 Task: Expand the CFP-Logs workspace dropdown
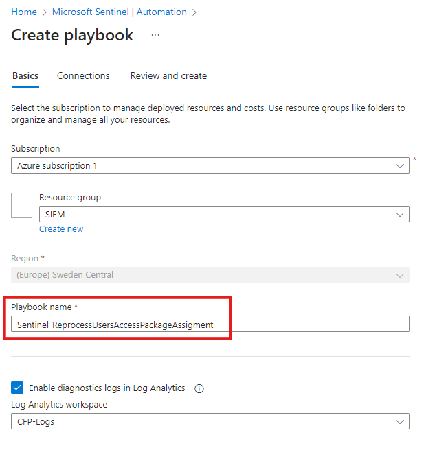coord(206,421)
